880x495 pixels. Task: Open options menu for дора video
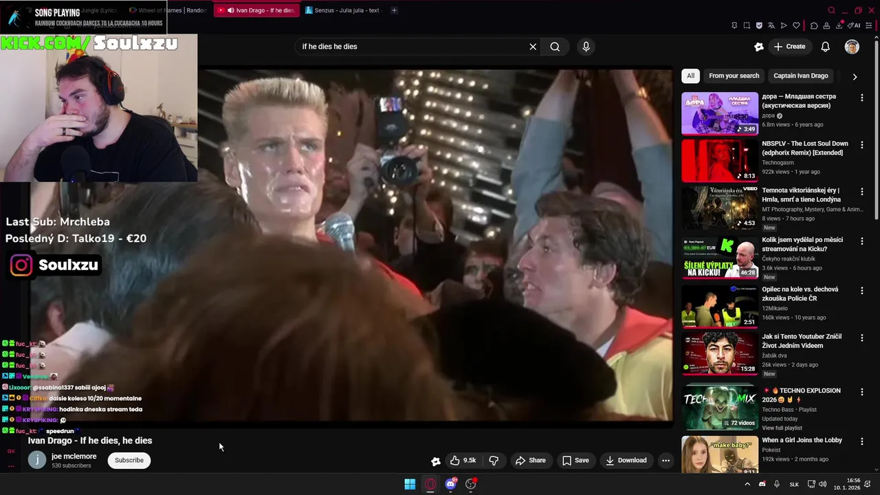(x=861, y=98)
